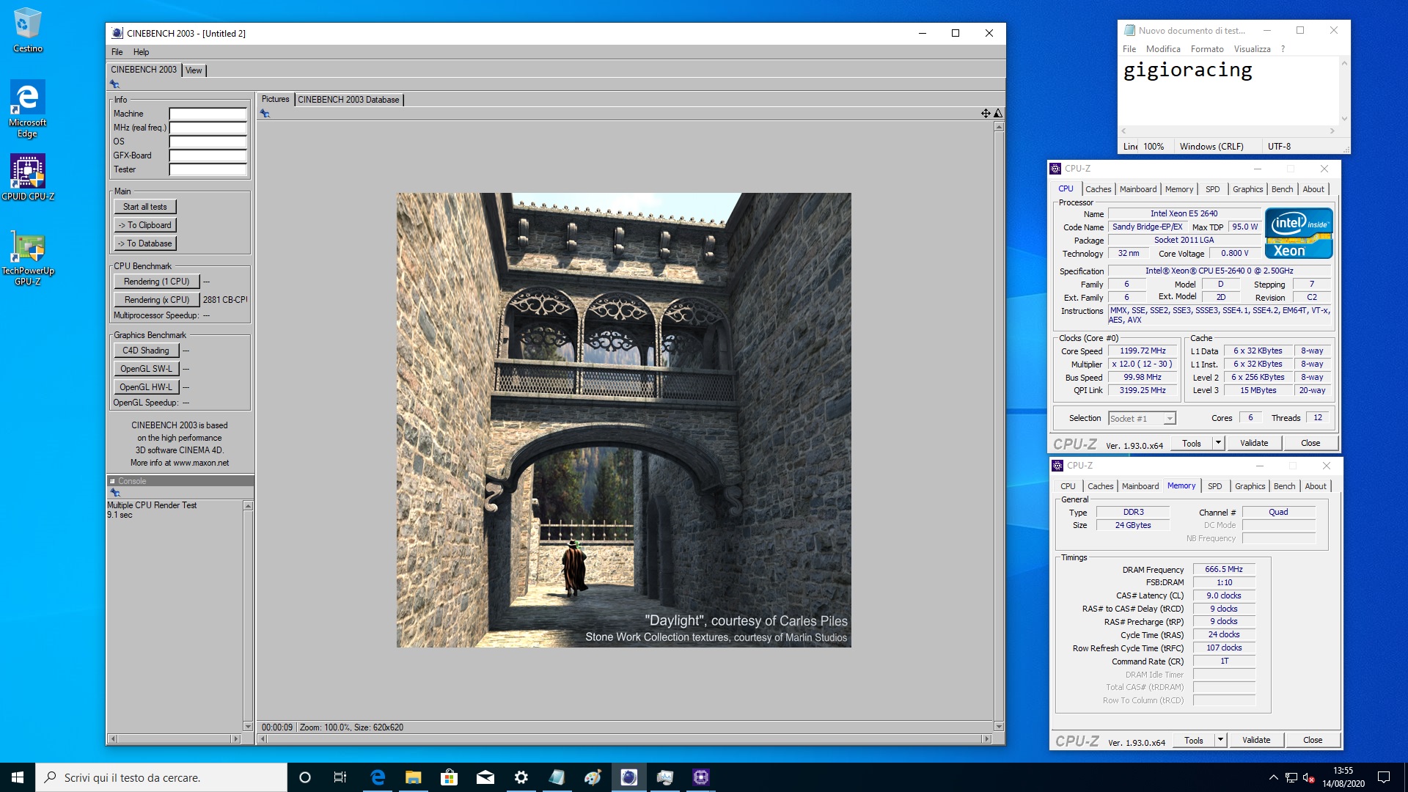Screen dimensions: 1408x792
Task: Open Cortana circle icon on the taskbar
Action: [305, 777]
